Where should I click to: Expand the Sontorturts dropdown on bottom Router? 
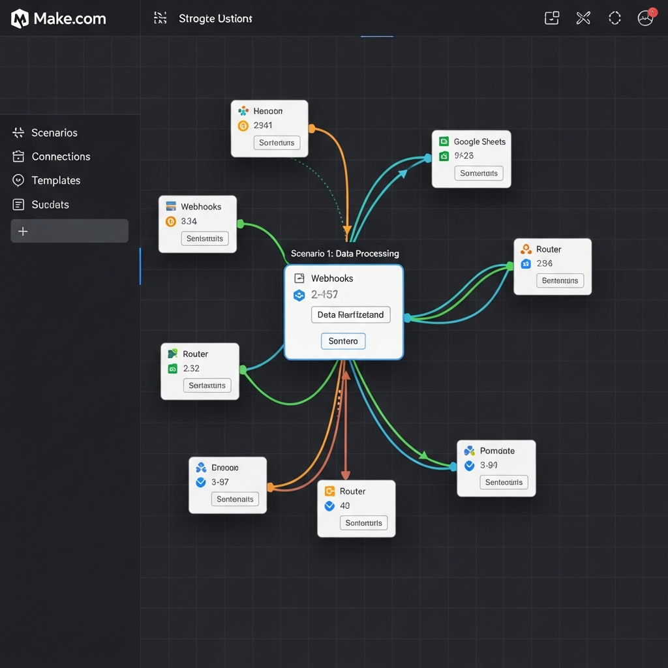364,523
